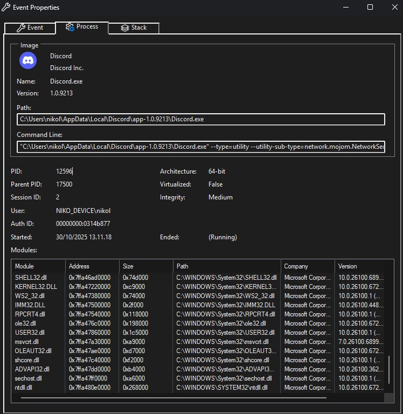Click the PID value 12596
The width and height of the screenshot is (403, 414).
point(64,171)
